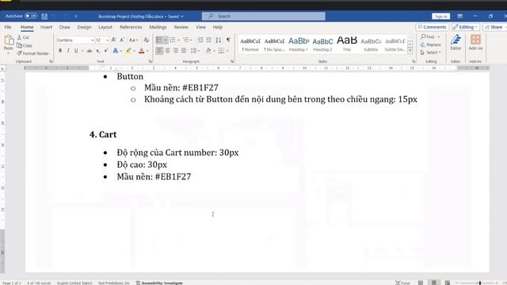Click Decrease Font Size icon

122,40
